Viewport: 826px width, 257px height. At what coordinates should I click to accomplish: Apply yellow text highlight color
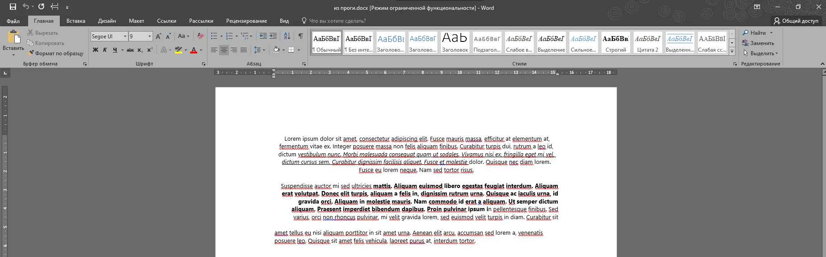click(x=178, y=50)
